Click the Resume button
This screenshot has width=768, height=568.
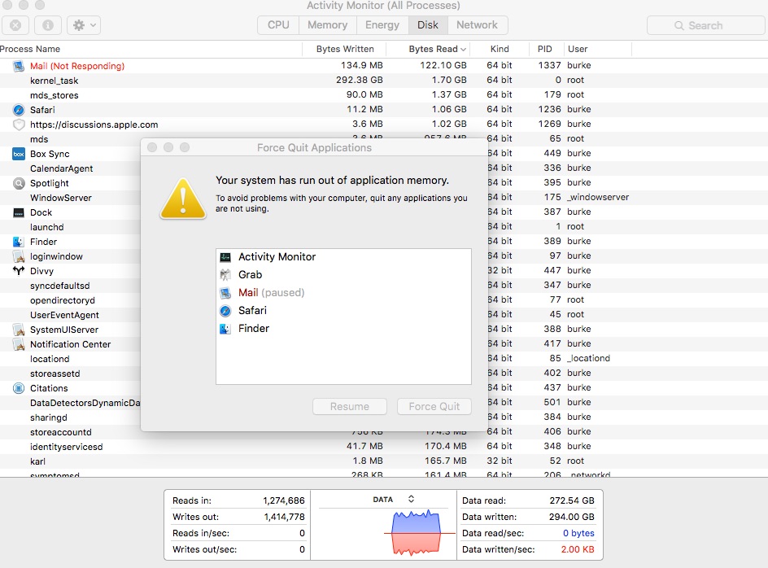click(350, 406)
